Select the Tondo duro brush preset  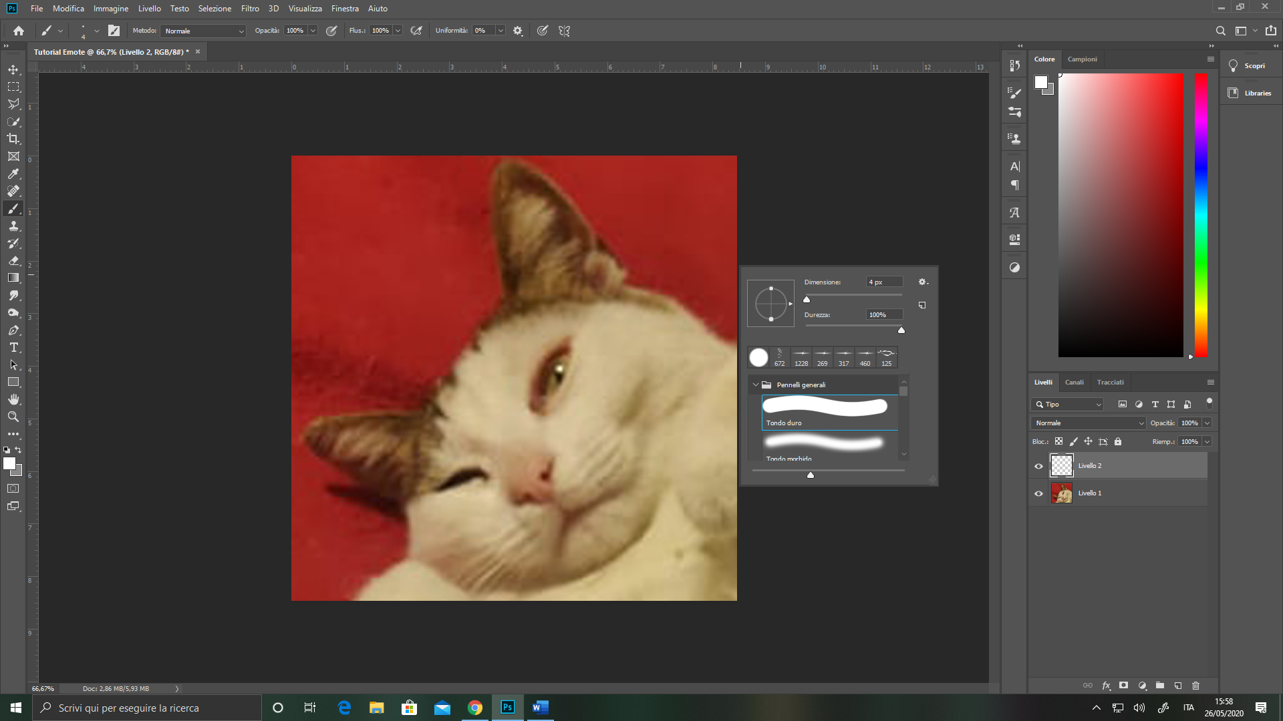pos(829,412)
